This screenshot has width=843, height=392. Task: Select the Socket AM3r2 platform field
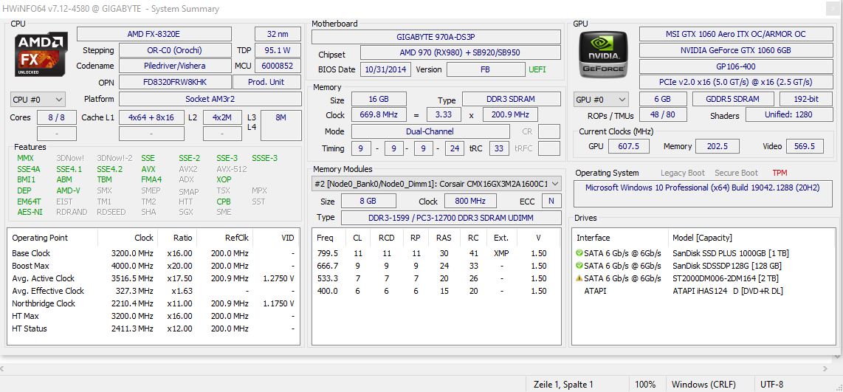tap(210, 99)
